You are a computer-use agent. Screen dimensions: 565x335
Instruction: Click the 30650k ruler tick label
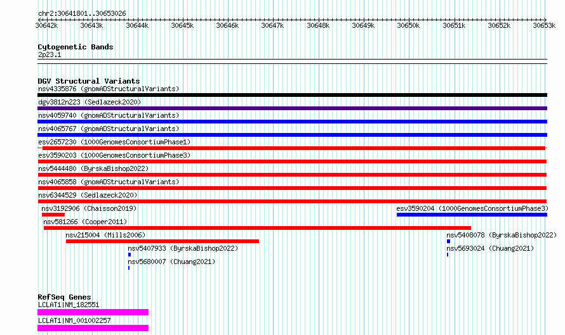coord(408,25)
